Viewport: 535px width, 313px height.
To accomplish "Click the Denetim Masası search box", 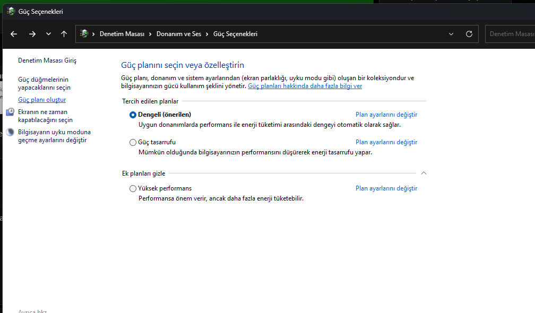I will coord(510,34).
